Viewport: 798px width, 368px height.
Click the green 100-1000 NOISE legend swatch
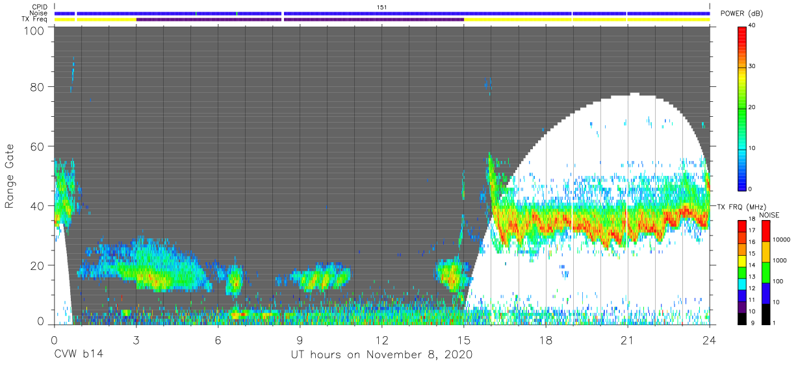[x=765, y=272]
